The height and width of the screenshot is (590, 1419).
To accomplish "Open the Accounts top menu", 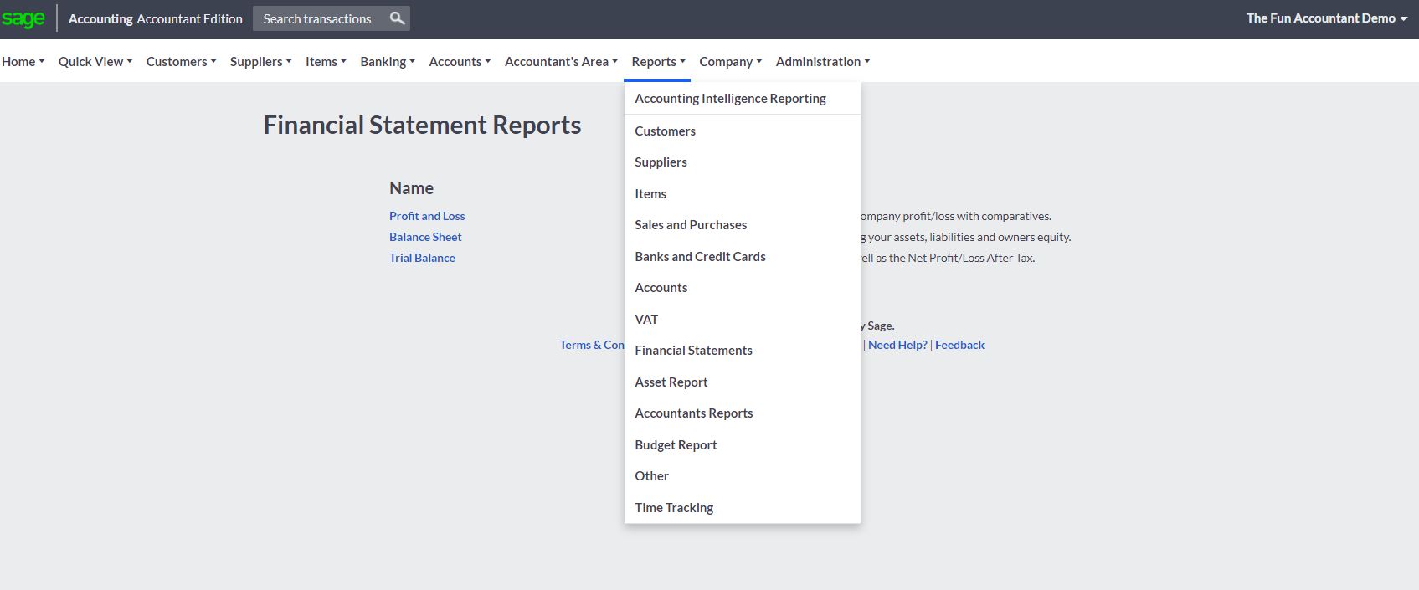I will pyautogui.click(x=460, y=61).
